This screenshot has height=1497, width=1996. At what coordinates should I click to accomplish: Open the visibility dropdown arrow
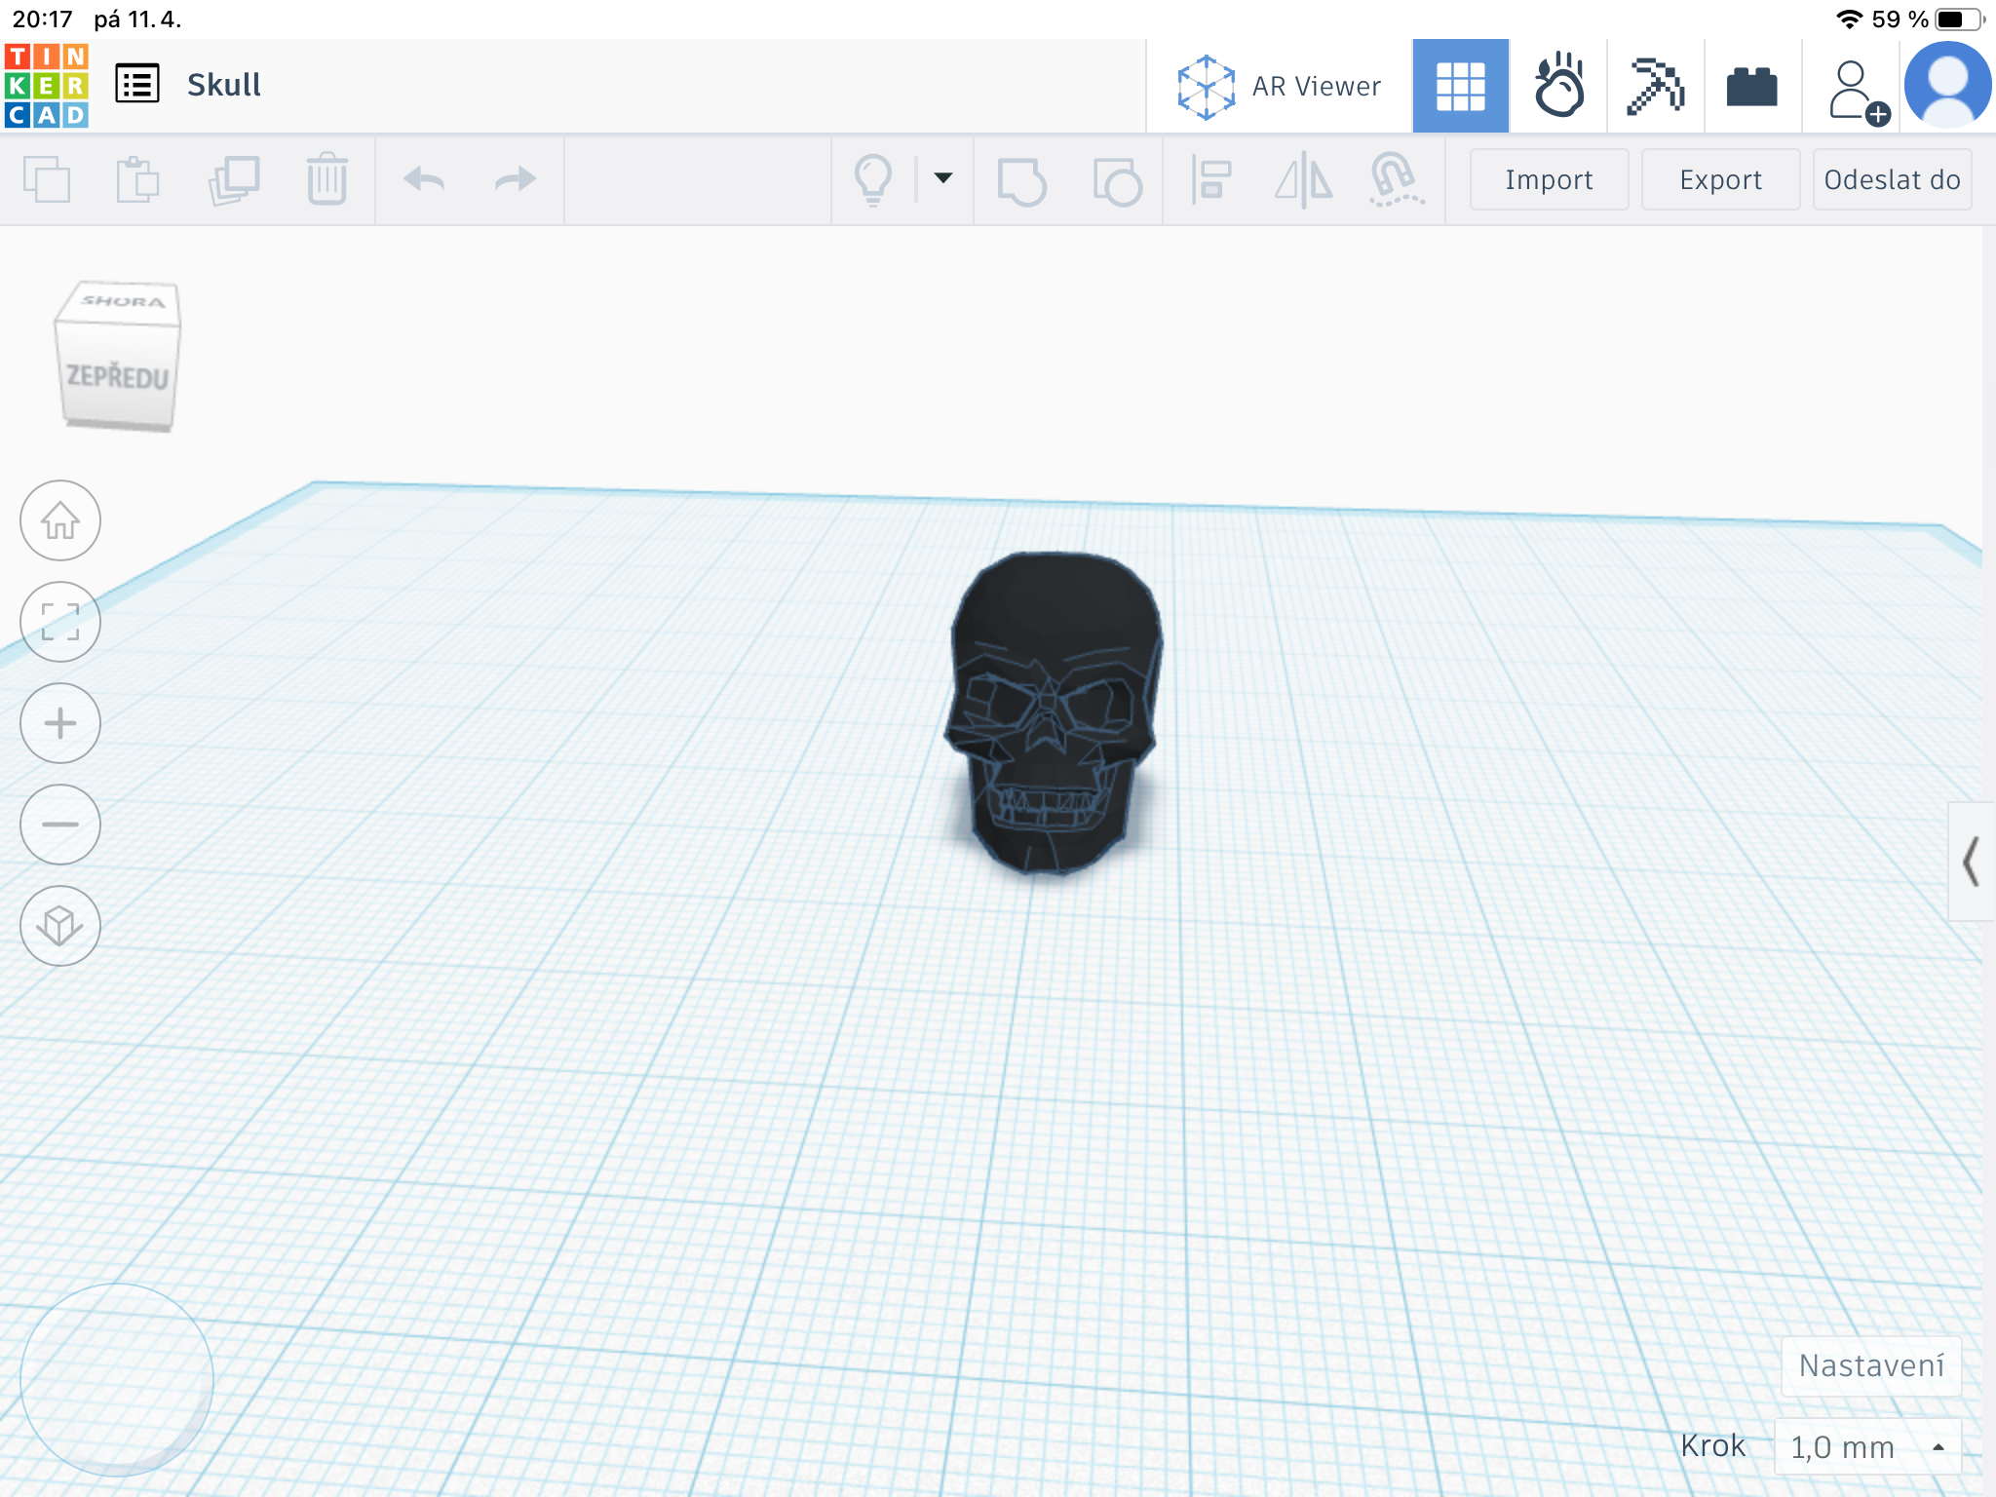click(x=942, y=177)
